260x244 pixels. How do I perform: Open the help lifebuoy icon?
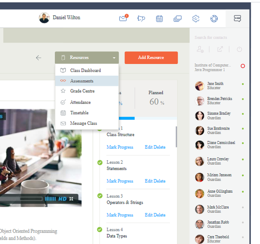(214, 18)
